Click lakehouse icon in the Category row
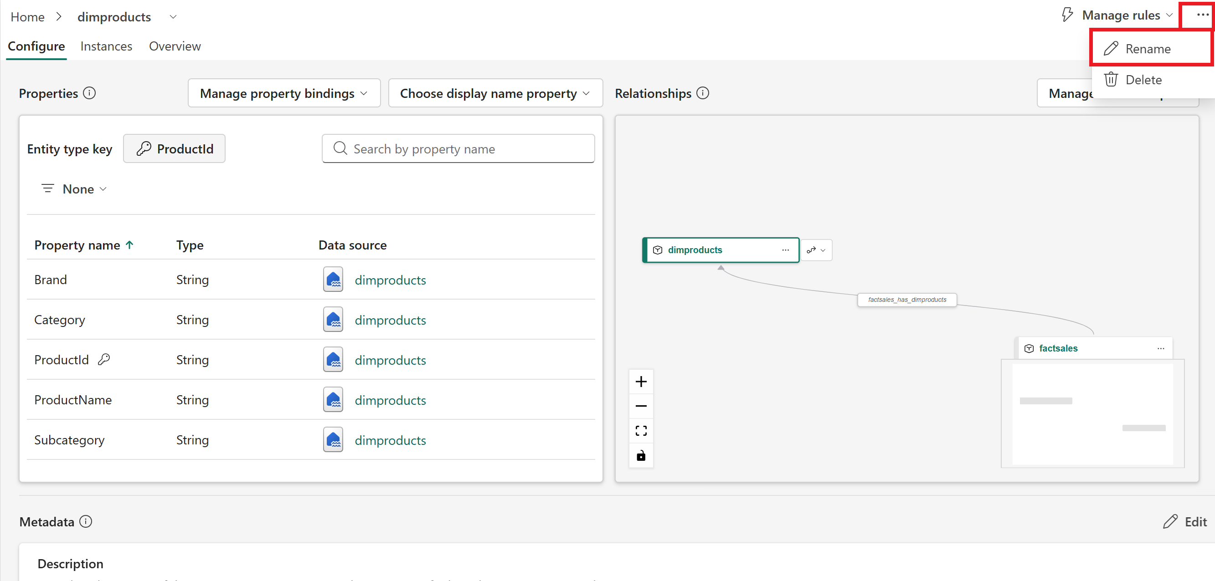Image resolution: width=1215 pixels, height=581 pixels. click(x=333, y=320)
